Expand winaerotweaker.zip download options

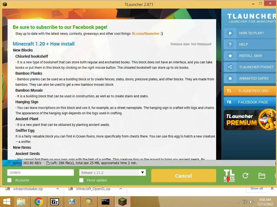57,189
